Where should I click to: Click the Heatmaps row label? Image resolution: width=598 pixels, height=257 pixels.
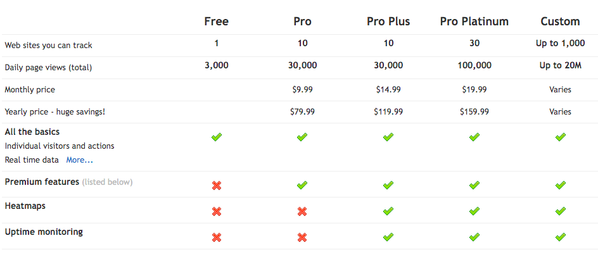tap(25, 206)
